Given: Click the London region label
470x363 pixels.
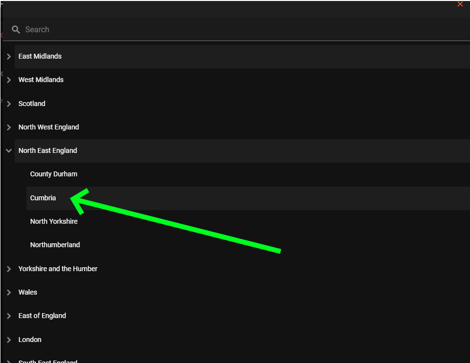Looking at the screenshot, I should point(30,340).
